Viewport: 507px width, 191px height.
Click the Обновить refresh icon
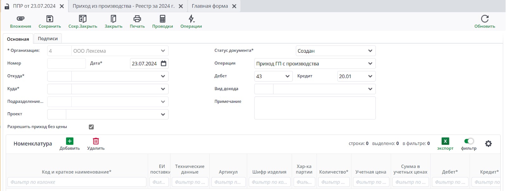[485, 19]
